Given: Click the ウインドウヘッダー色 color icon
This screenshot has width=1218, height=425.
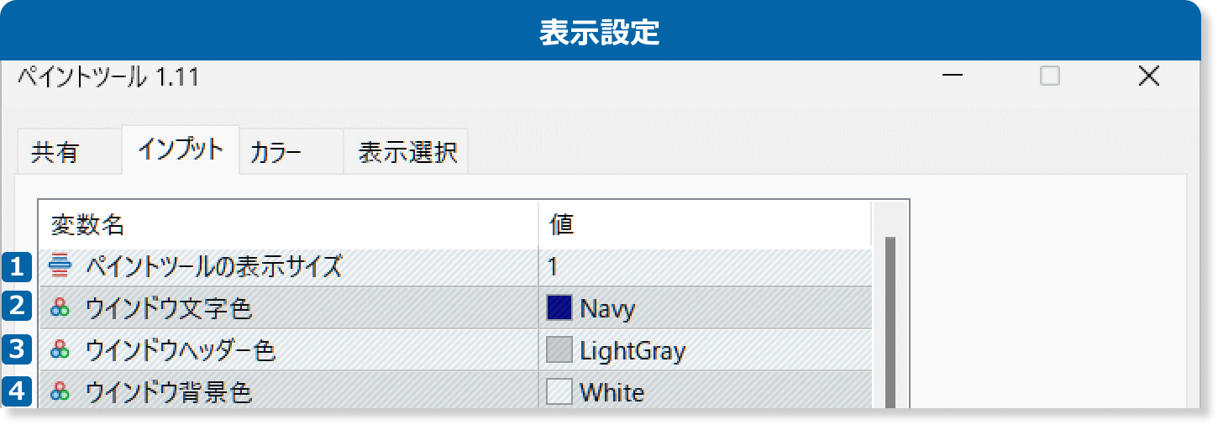Looking at the screenshot, I should (60, 349).
